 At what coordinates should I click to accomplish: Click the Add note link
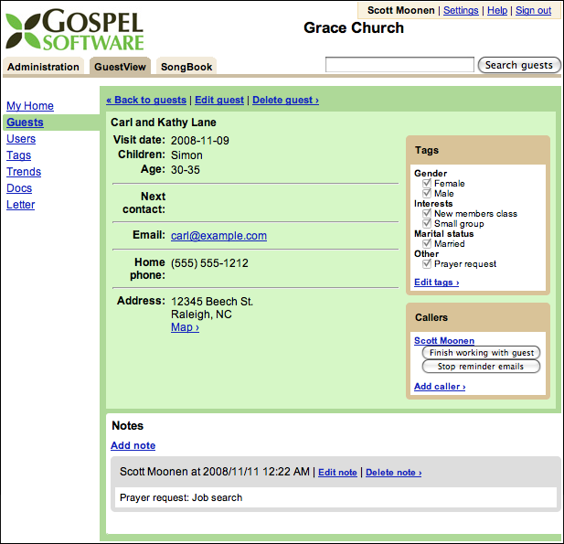[x=133, y=445]
